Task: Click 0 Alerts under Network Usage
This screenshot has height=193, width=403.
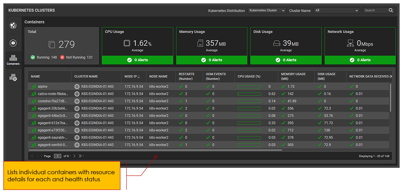Action: [x=360, y=60]
